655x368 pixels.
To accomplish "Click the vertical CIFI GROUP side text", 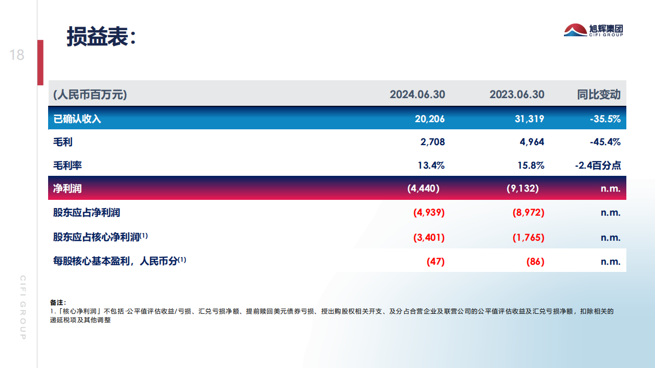I will [x=23, y=307].
